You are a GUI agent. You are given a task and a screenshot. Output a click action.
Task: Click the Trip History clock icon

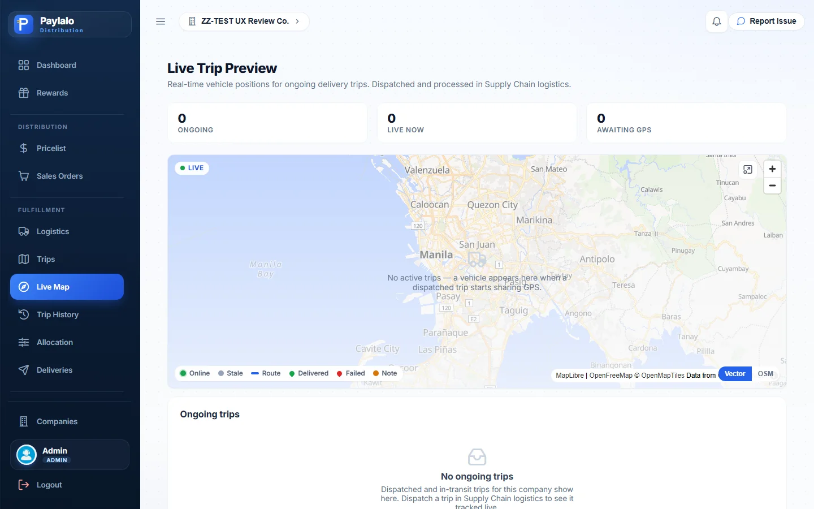click(24, 314)
